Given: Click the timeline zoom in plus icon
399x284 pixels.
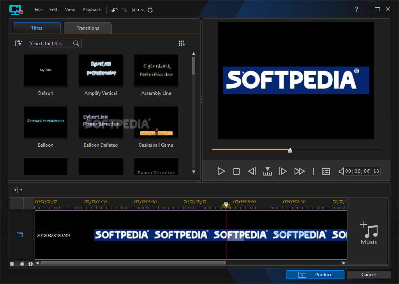Looking at the screenshot, I should tap(30, 264).
